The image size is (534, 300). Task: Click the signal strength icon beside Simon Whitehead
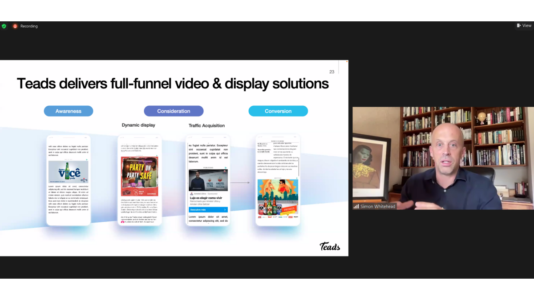click(356, 206)
